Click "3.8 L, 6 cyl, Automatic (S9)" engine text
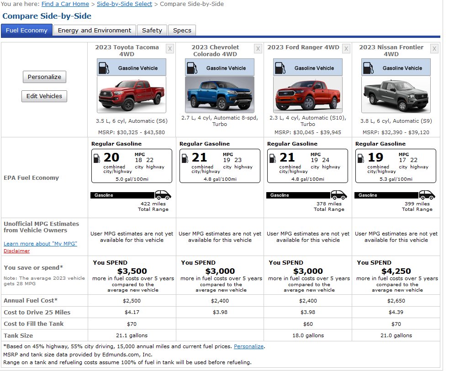The height and width of the screenshot is (371, 449). tap(396, 121)
